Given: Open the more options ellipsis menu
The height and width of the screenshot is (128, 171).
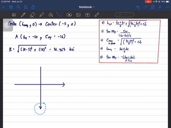Looking at the screenshot, I should pos(167,7).
